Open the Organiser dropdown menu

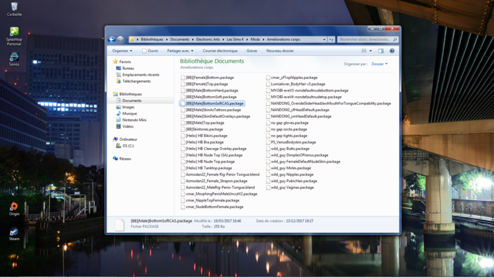pyautogui.click(x=123, y=51)
